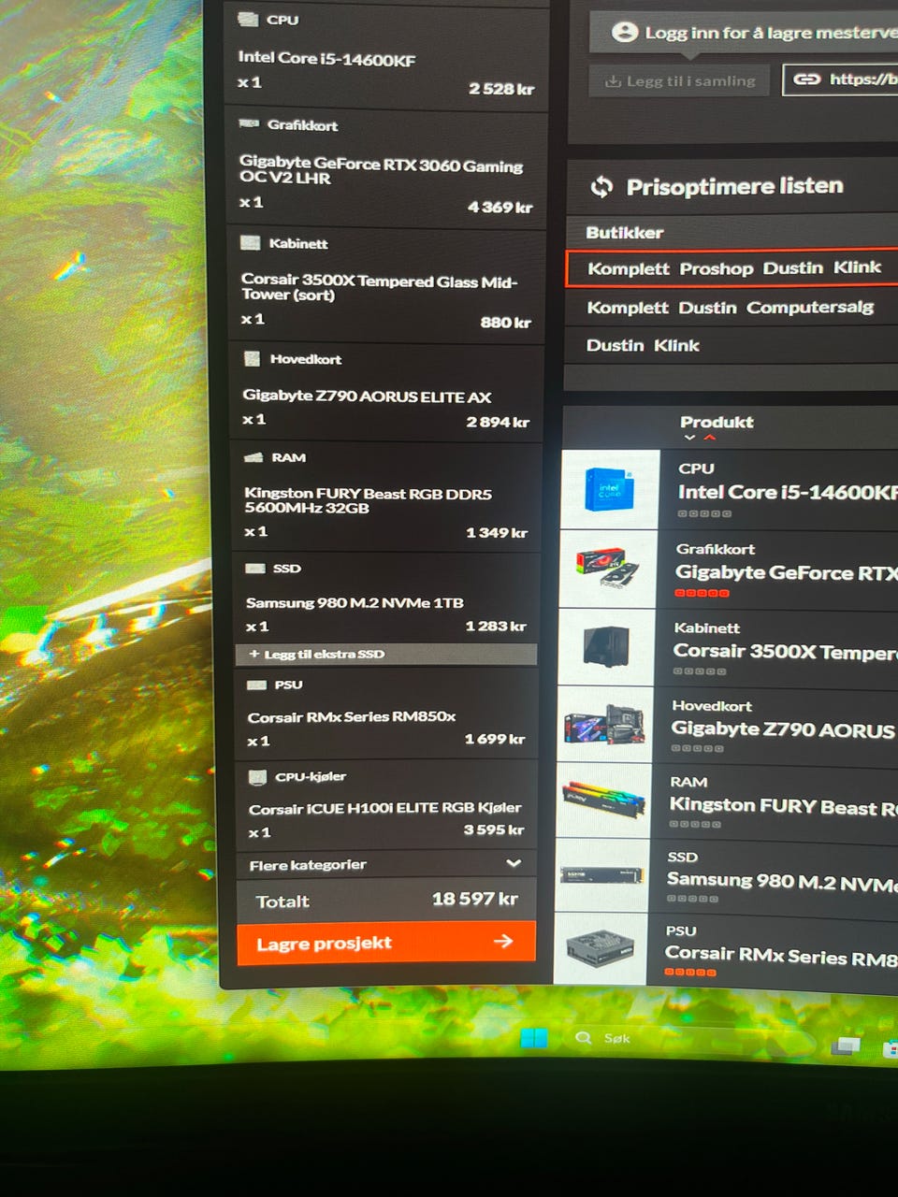Screen dimensions: 898x1197
Task: Click the Windows Start logo in taskbar
Action: coord(533,1038)
